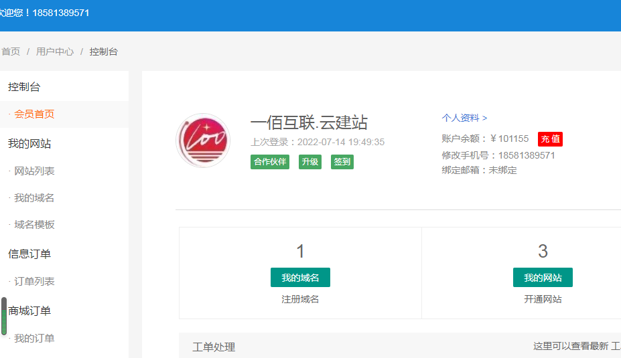
Task: Click the 上次登录 timestamp text
Action: click(318, 142)
